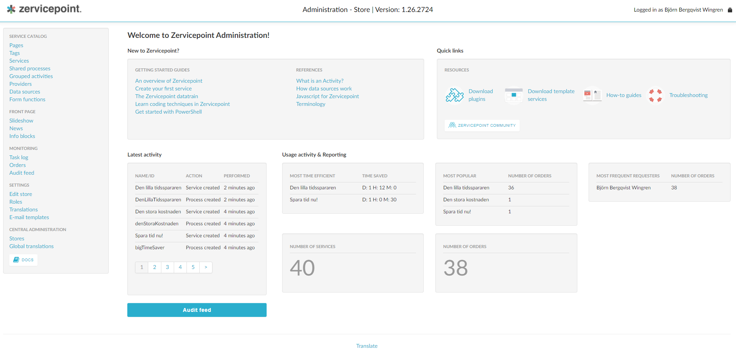736x354 pixels.
Task: Click the How-to guides link text
Action: pyautogui.click(x=624, y=95)
